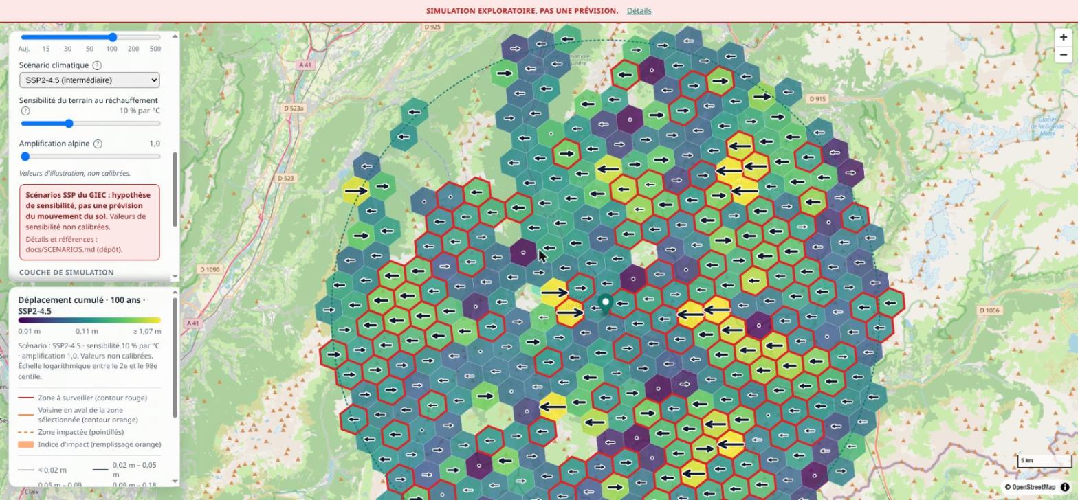Click the '5 km' map scale bar
This screenshot has height=500, width=1078.
pos(1044,460)
